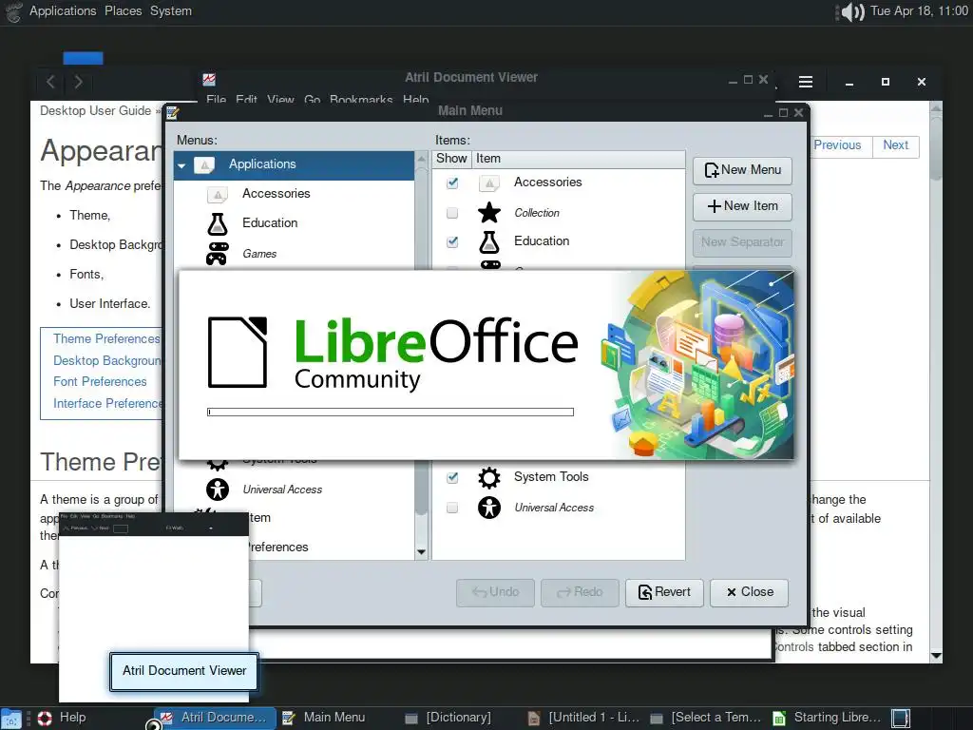Select Education in the Menus tree
The height and width of the screenshot is (730, 973).
click(x=270, y=222)
